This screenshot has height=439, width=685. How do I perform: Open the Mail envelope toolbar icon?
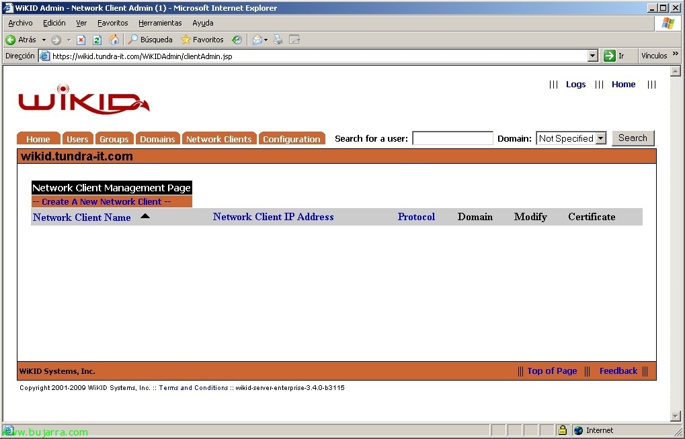(257, 40)
